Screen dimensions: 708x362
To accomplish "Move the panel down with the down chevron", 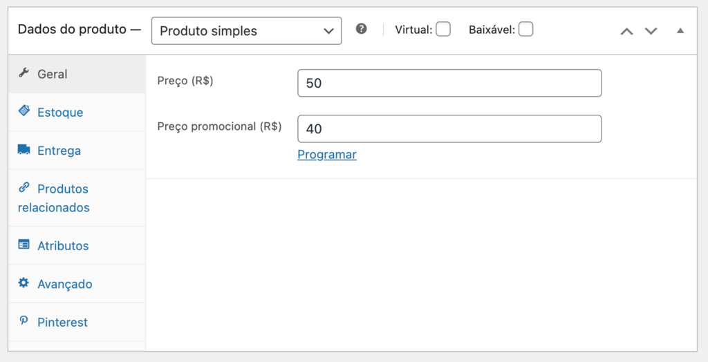I will (x=651, y=31).
